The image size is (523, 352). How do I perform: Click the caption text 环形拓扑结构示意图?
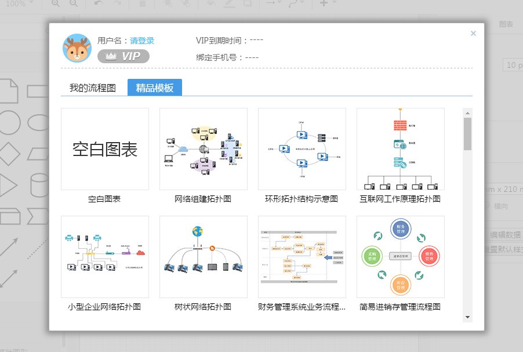[x=302, y=199]
